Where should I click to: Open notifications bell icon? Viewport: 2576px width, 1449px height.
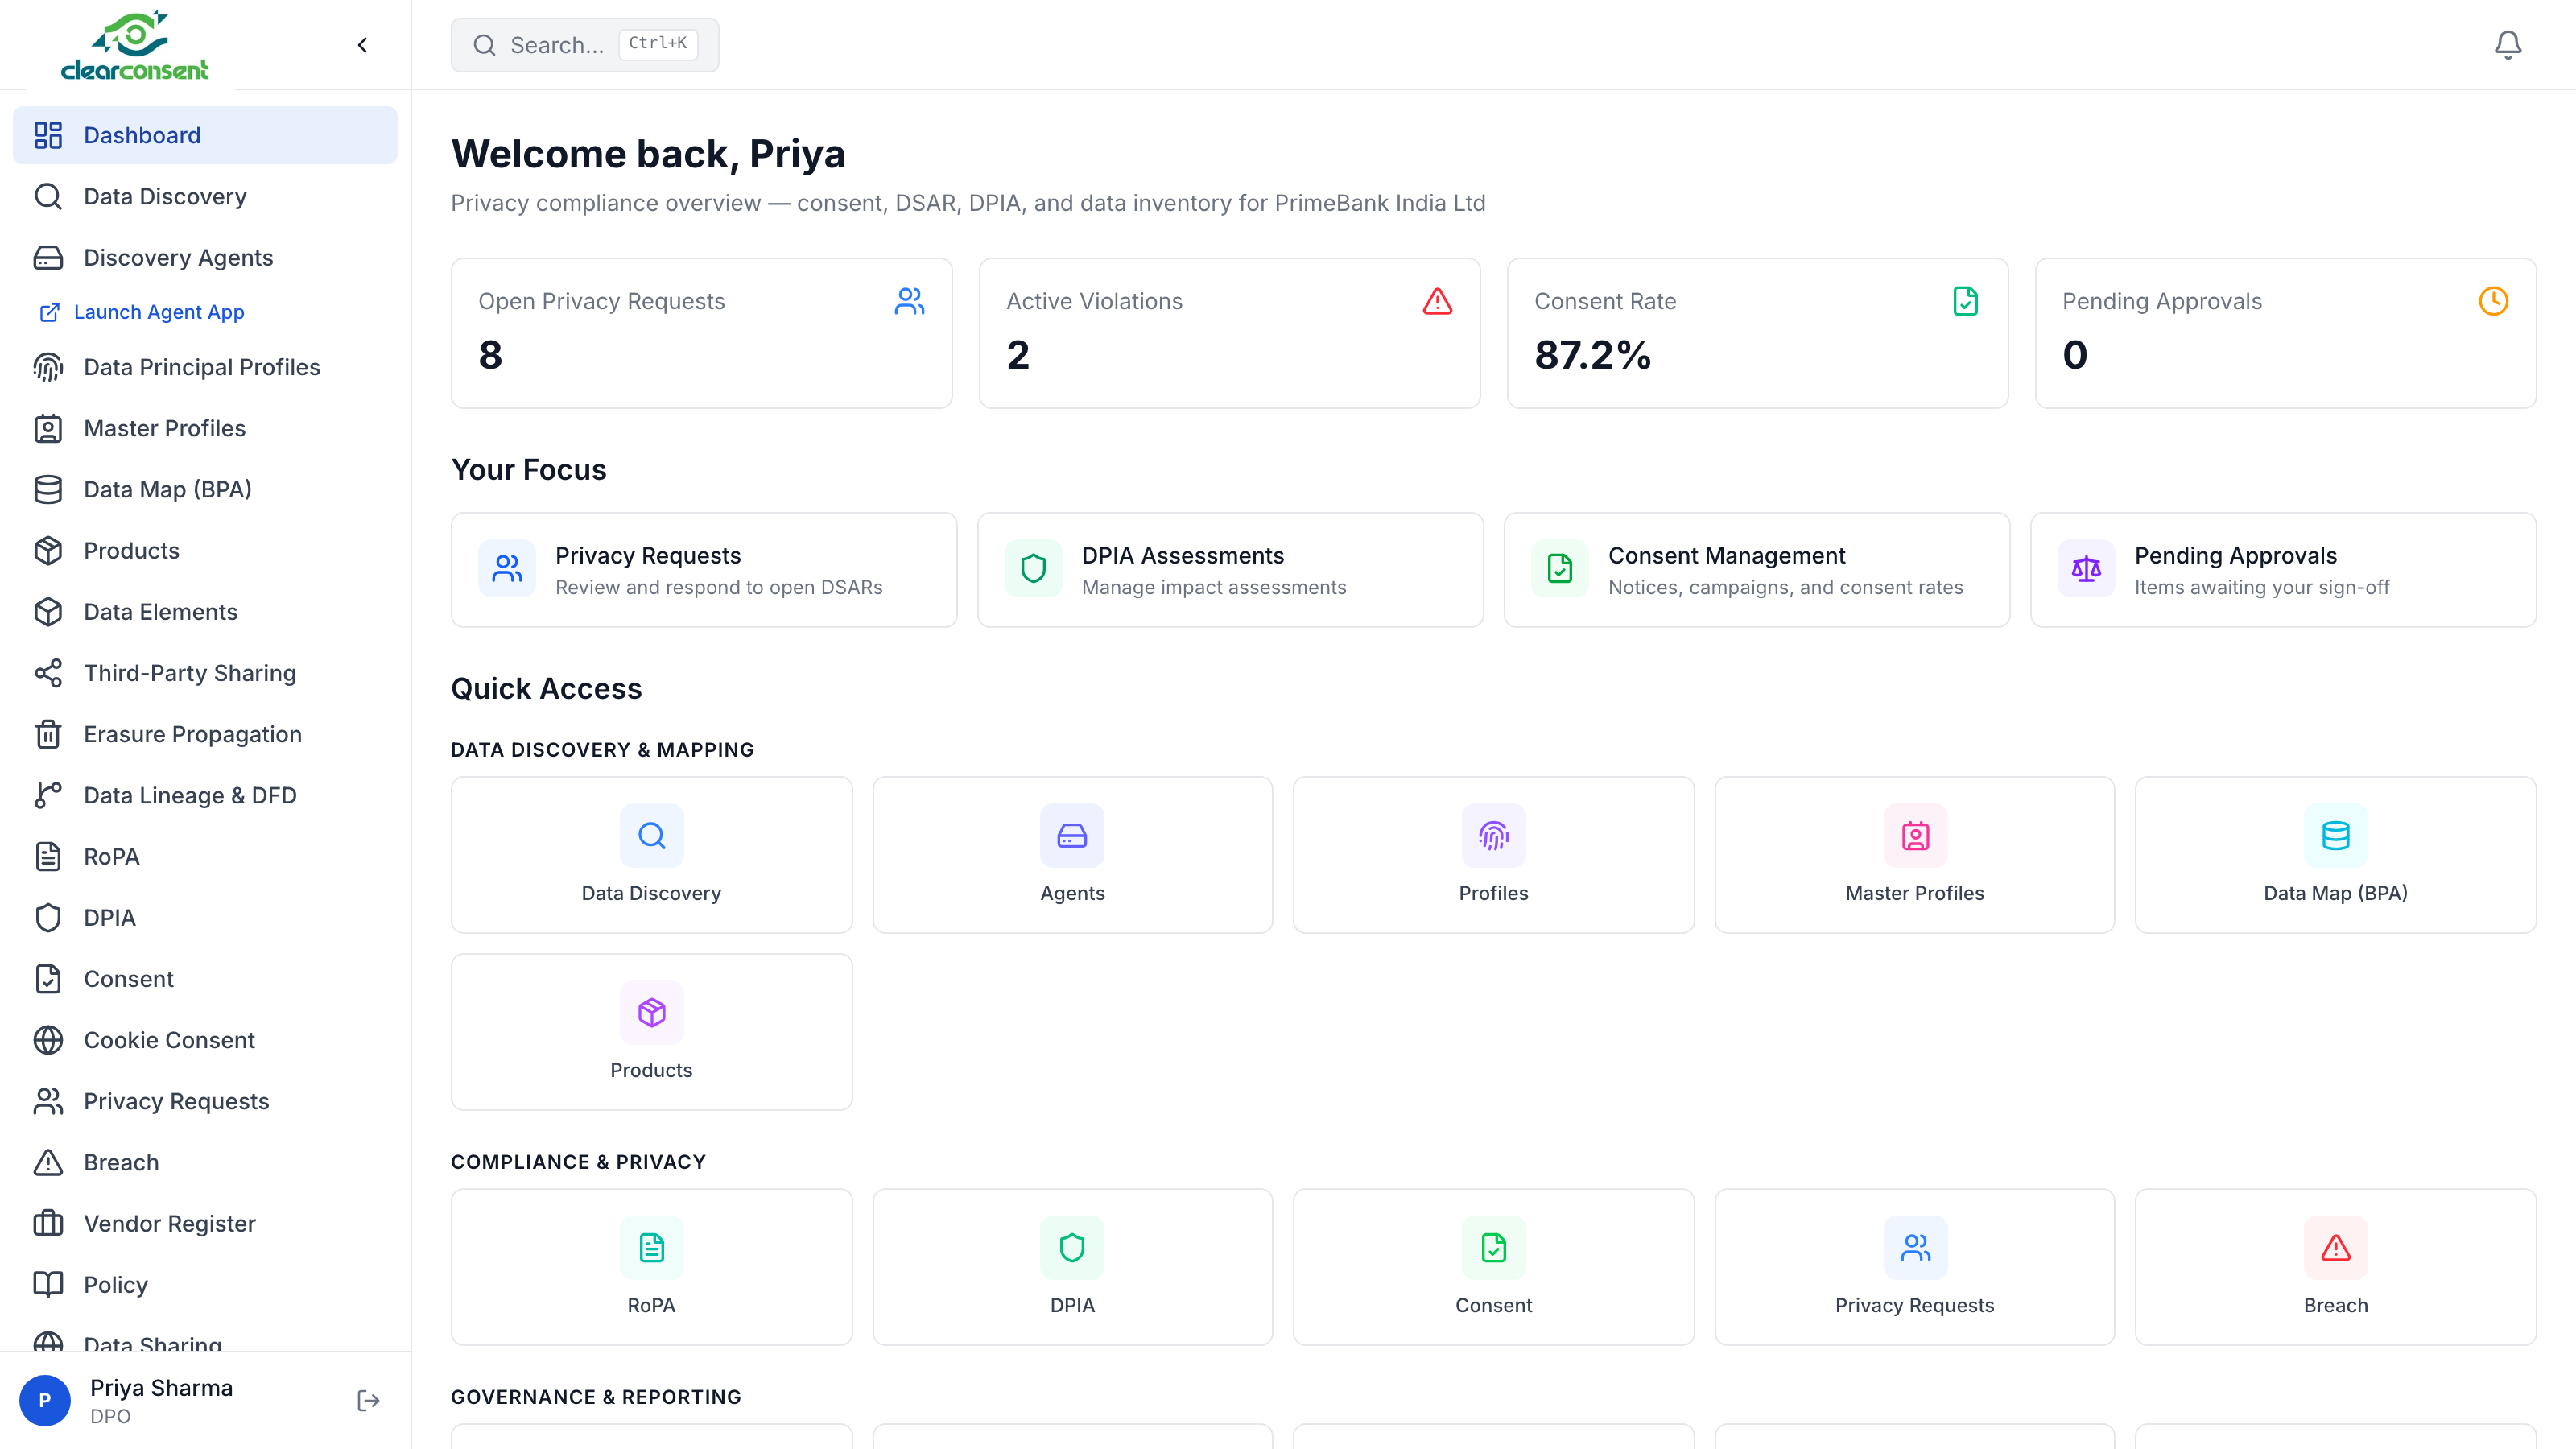pyautogui.click(x=2507, y=45)
